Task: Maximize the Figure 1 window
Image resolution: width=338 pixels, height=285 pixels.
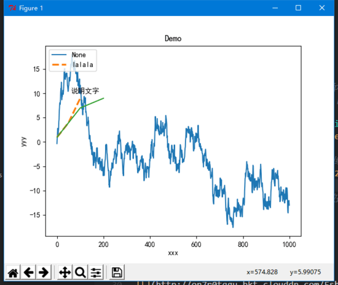Action: 298,8
